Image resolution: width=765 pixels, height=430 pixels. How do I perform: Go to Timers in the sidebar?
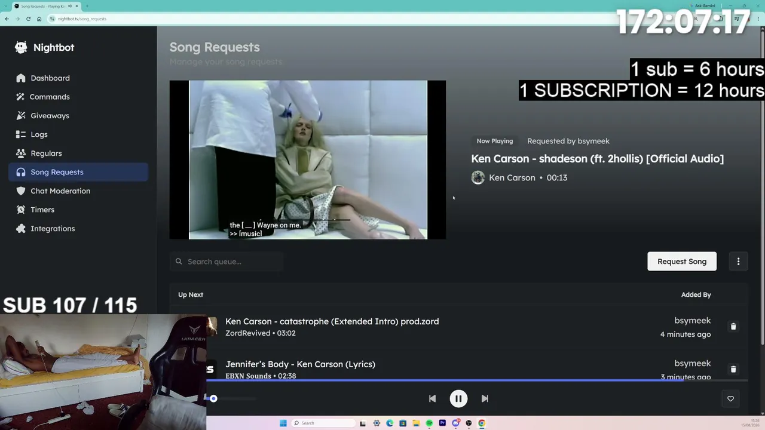78,210
